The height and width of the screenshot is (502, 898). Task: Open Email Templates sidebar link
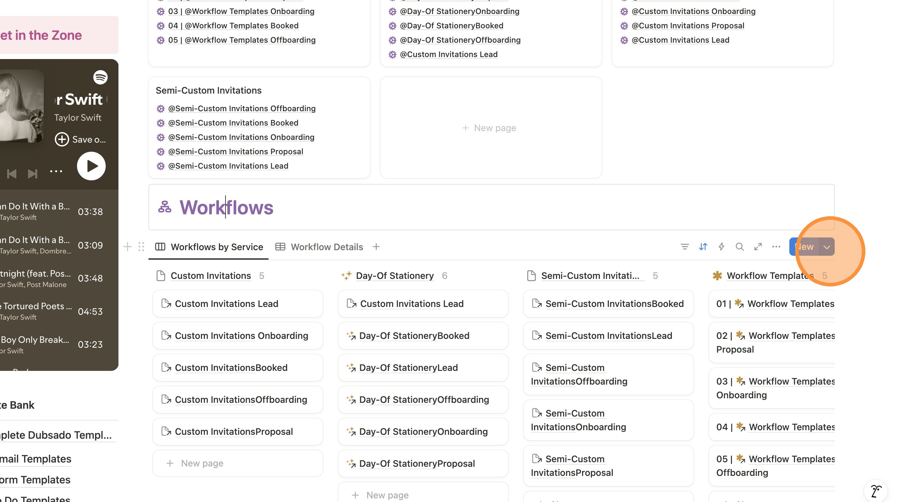click(36, 459)
